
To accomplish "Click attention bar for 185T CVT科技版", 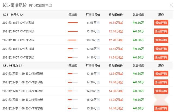I will [x=73, y=49].
